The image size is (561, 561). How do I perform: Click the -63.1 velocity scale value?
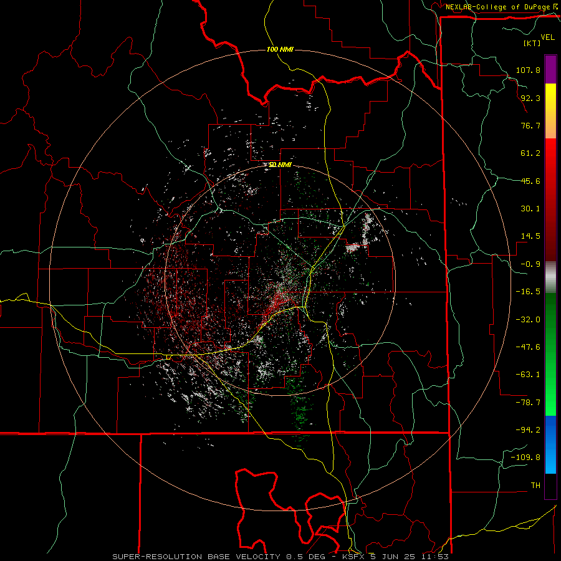(528, 375)
